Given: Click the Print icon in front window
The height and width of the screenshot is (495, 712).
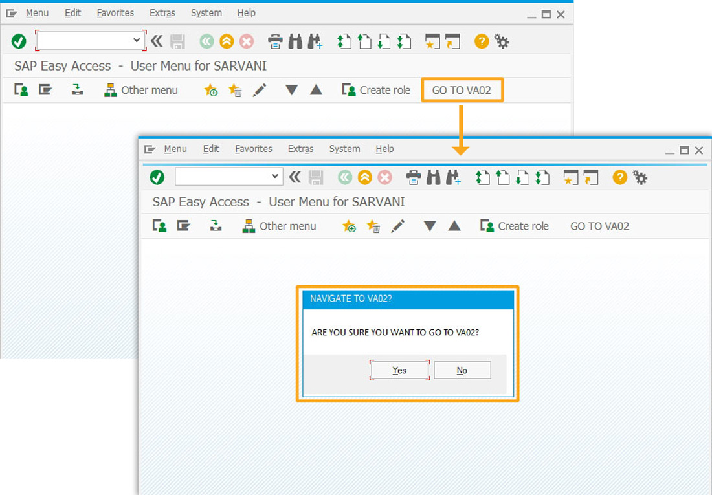Looking at the screenshot, I should 413,177.
